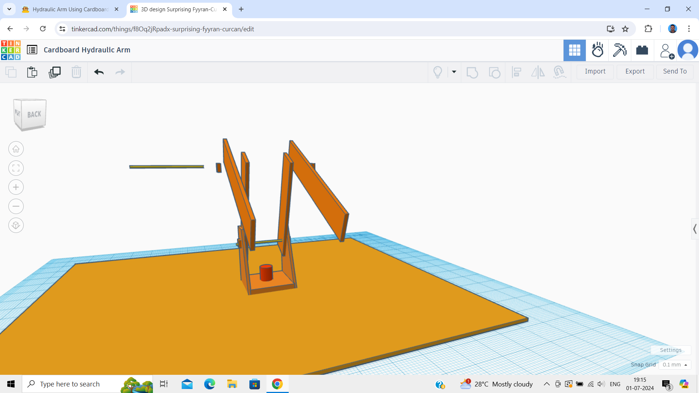
Task: Click Fit all in view button
Action: click(16, 168)
